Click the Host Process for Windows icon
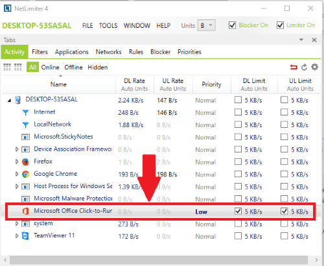 point(25,186)
